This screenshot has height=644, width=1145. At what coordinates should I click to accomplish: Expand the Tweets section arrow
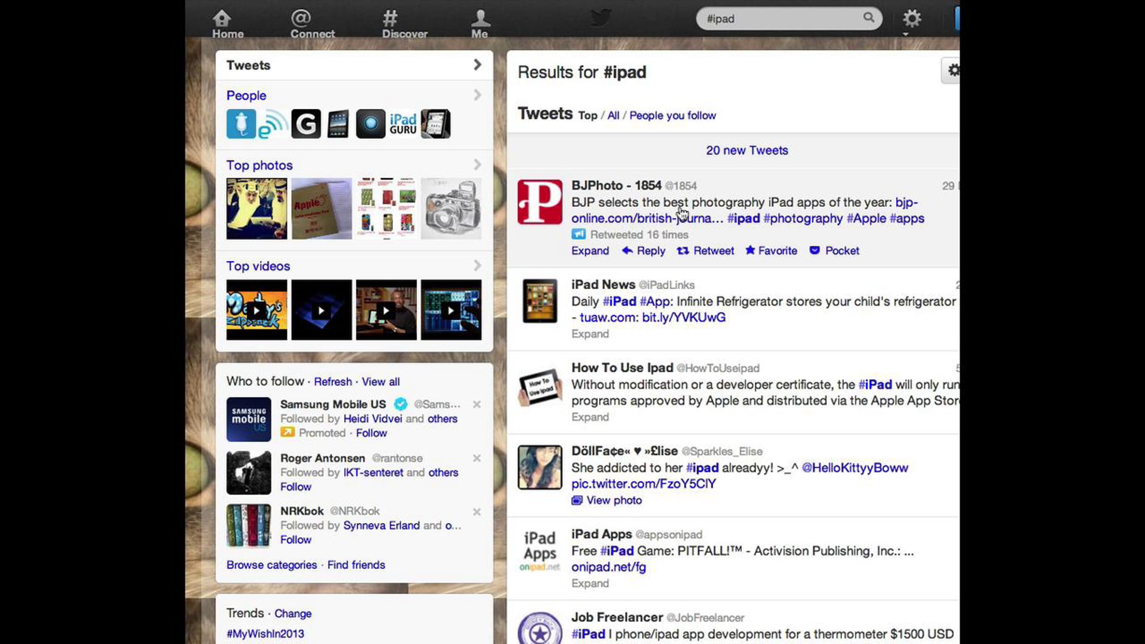(x=477, y=64)
